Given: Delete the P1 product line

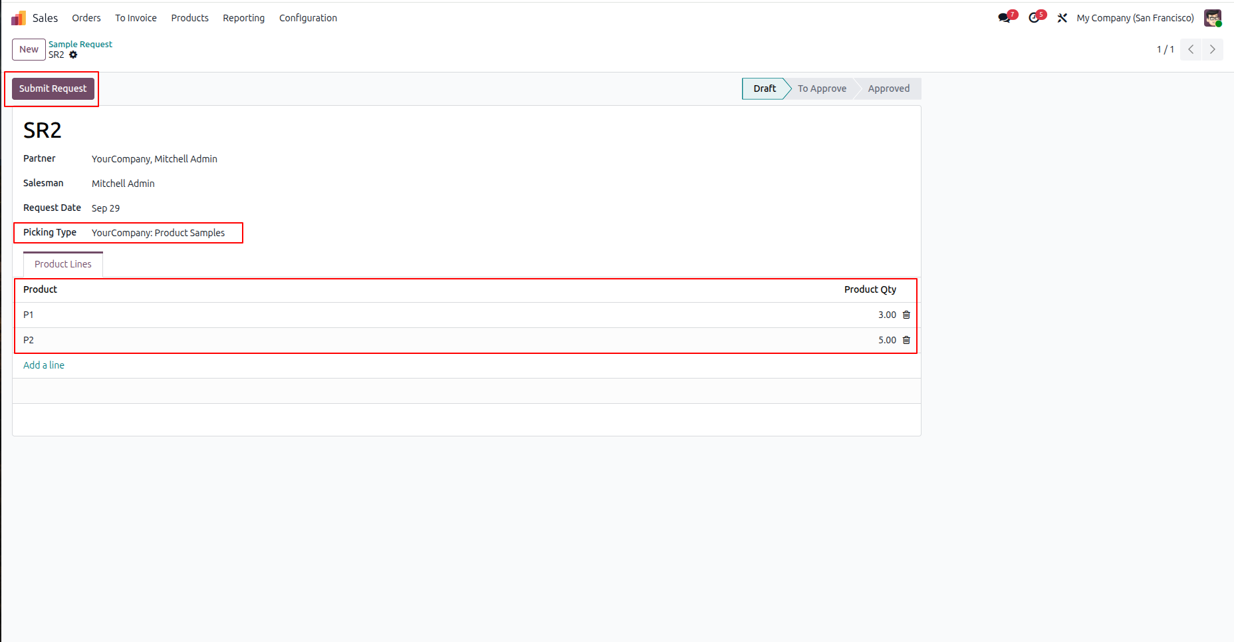Looking at the screenshot, I should click(906, 315).
